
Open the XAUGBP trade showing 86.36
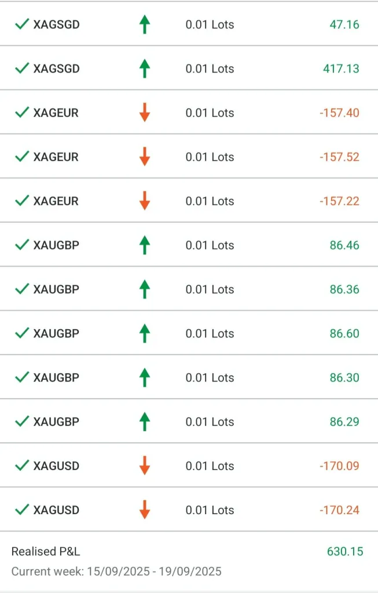point(57,289)
